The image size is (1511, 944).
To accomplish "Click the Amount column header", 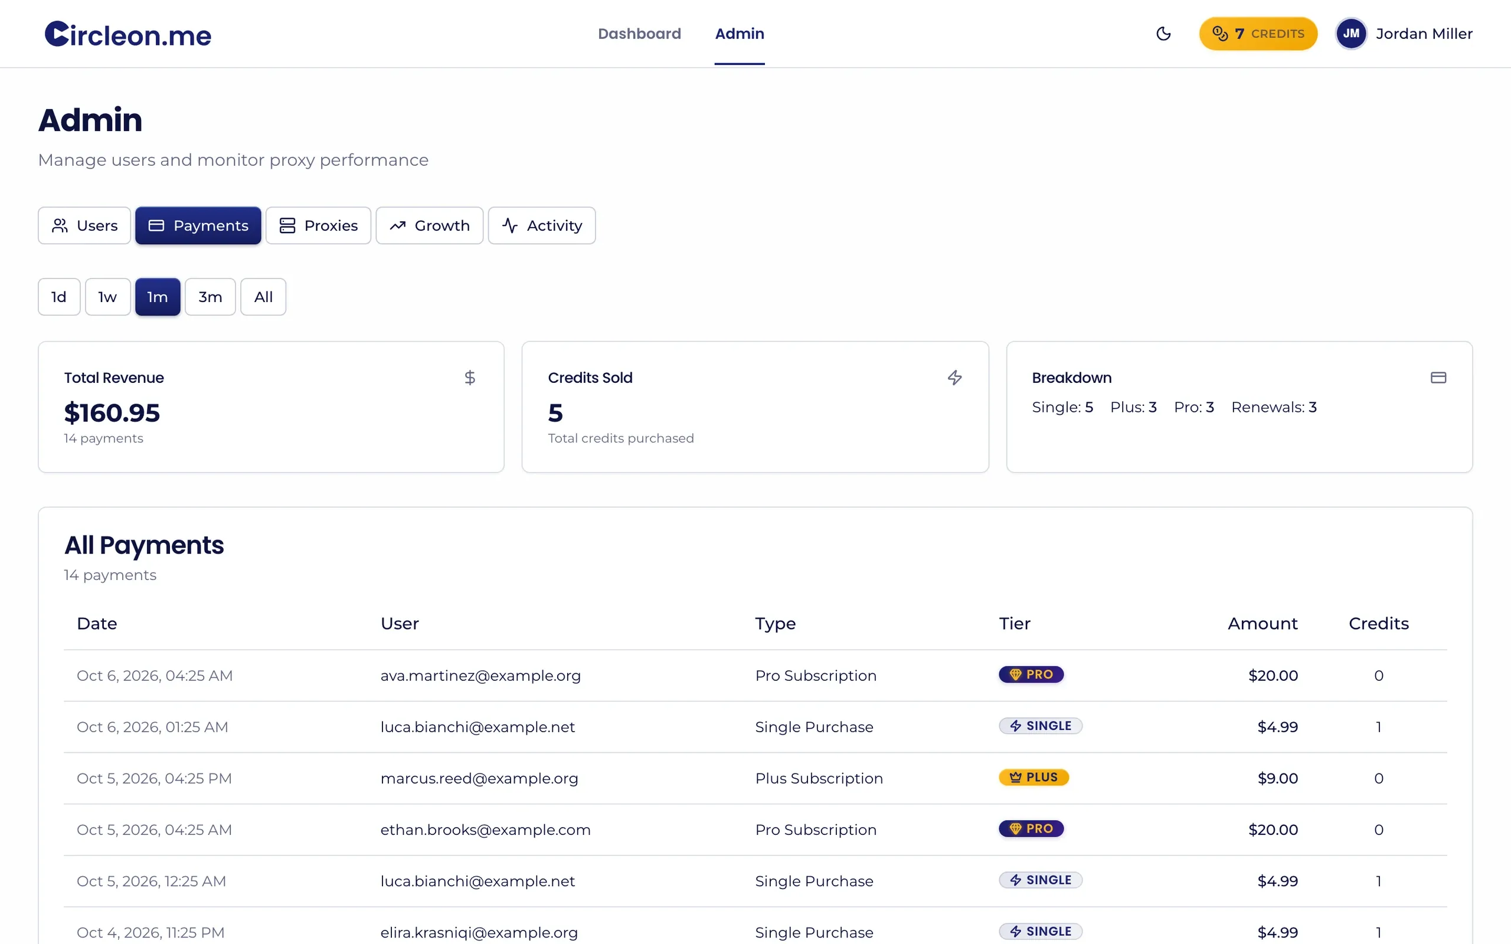I will click(x=1263, y=624).
